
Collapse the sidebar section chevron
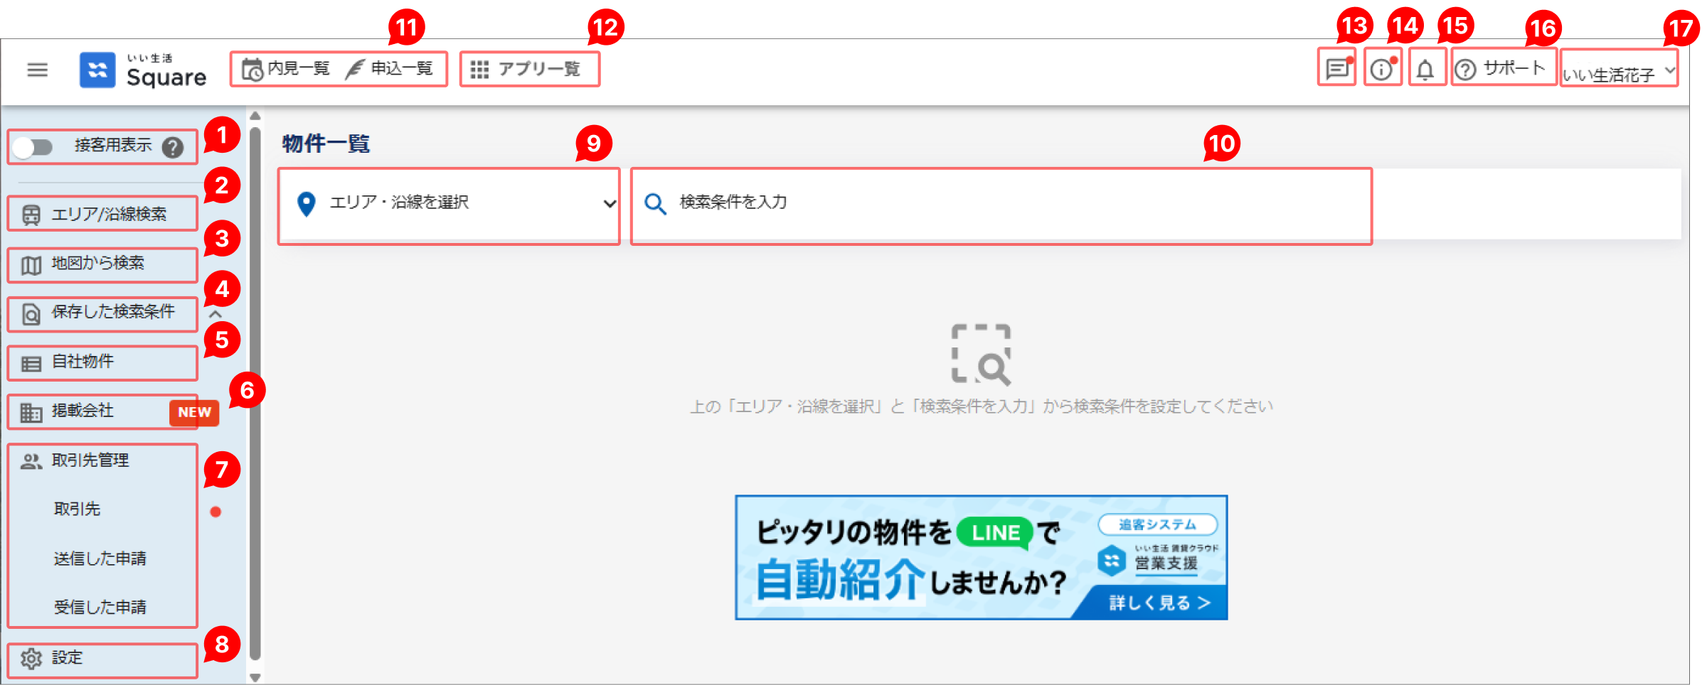coord(216,313)
